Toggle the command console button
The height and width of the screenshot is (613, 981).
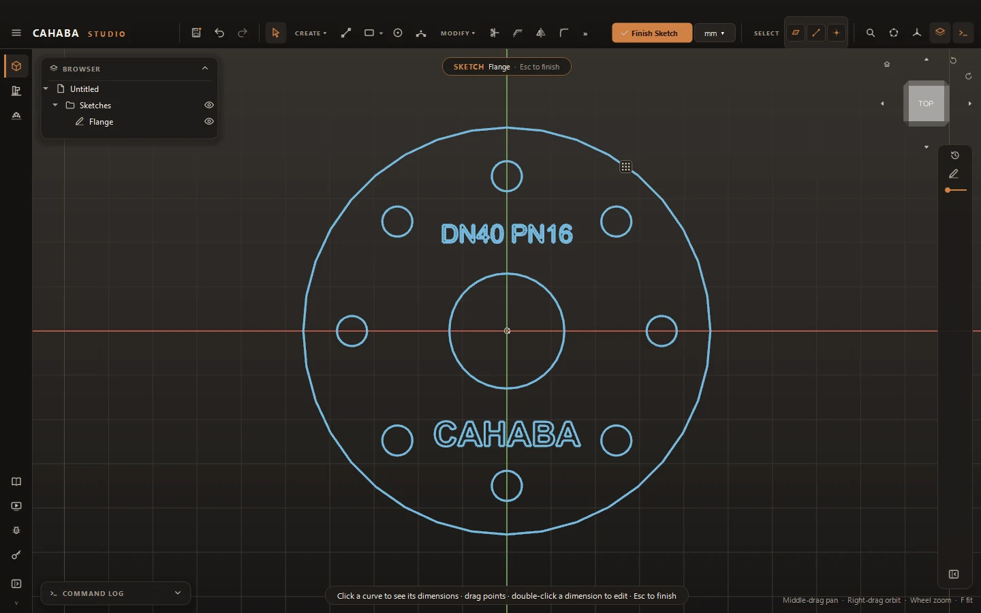(963, 33)
